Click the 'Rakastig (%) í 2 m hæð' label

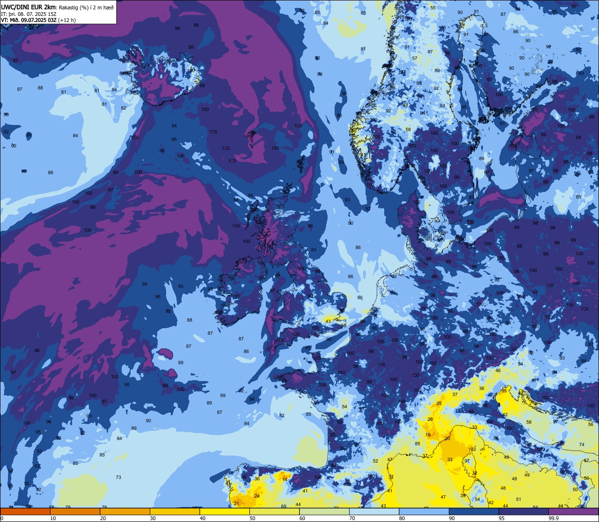[86, 7]
